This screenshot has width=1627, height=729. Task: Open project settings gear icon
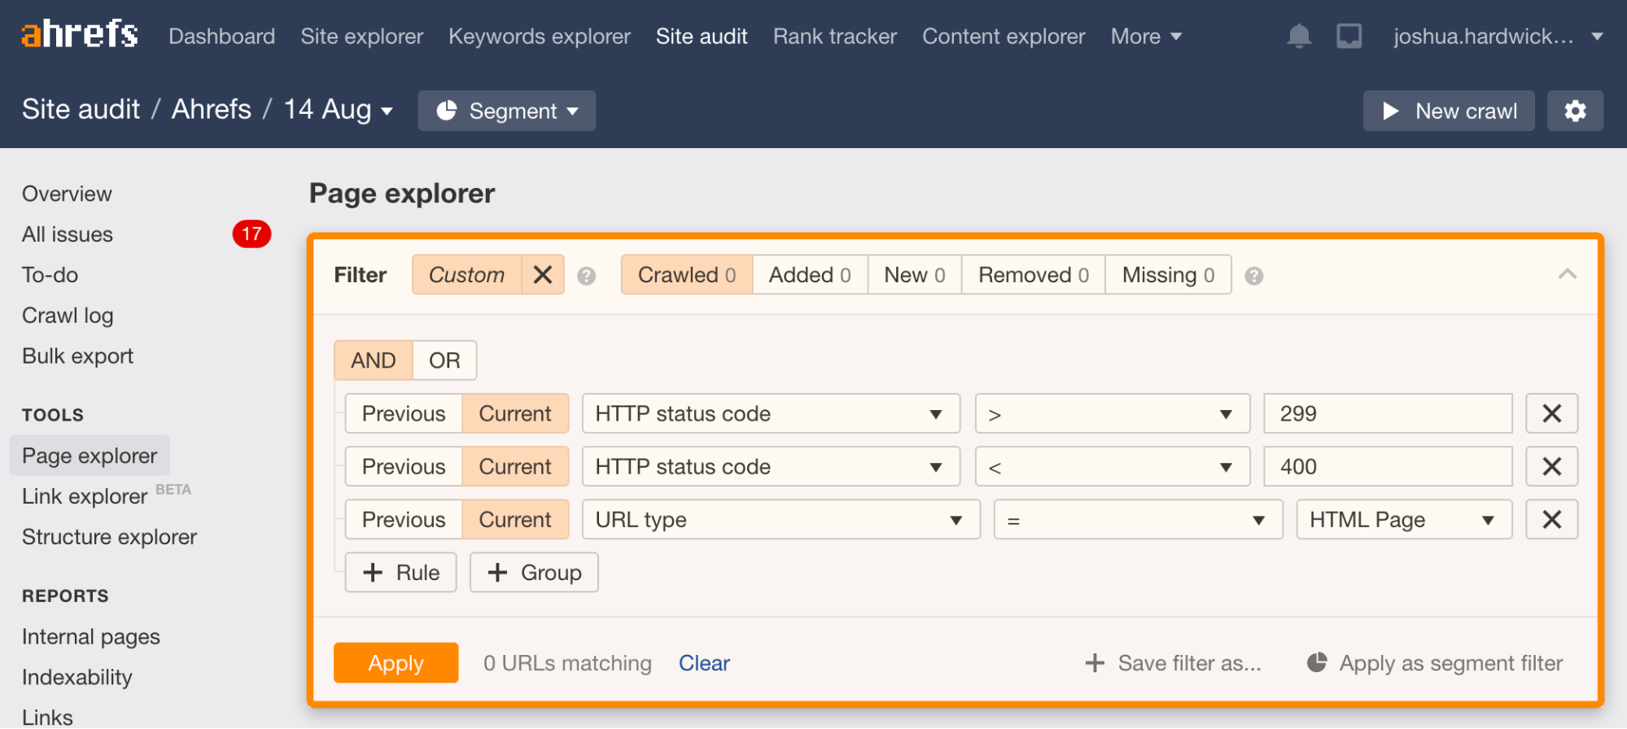point(1575,111)
